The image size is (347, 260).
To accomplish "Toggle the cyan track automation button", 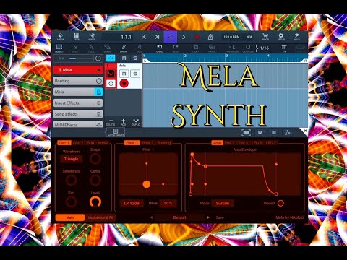I will [111, 58].
